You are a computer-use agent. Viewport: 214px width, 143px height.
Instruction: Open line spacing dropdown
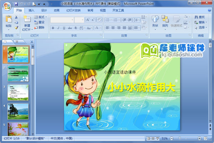coord(136,20)
